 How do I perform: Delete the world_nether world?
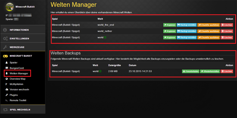(227, 31)
